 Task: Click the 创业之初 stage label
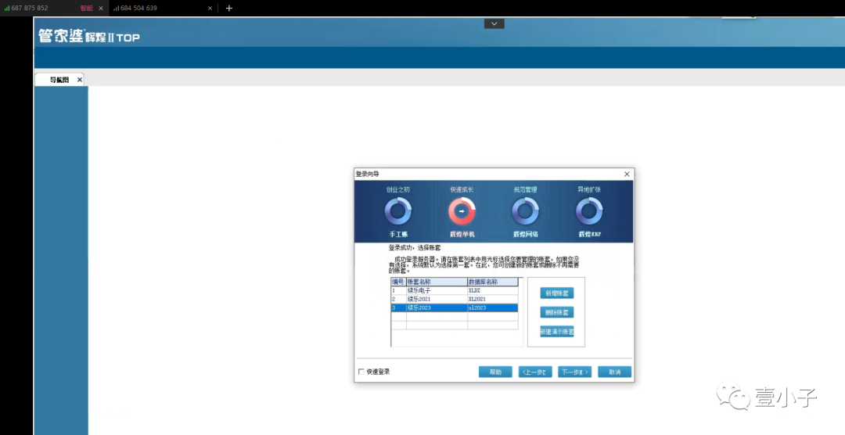(x=397, y=189)
